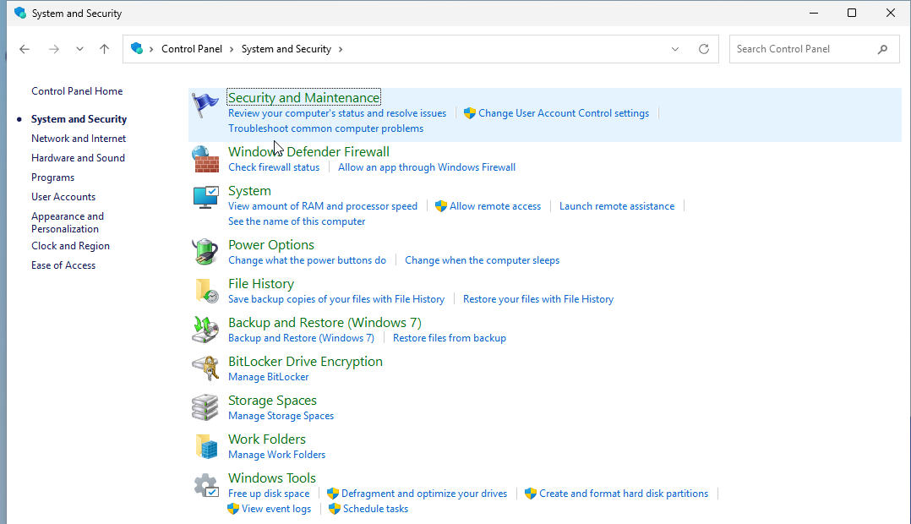Screen dimensions: 911x524
Task: Open the Security and Maintenance heading
Action: (x=304, y=97)
